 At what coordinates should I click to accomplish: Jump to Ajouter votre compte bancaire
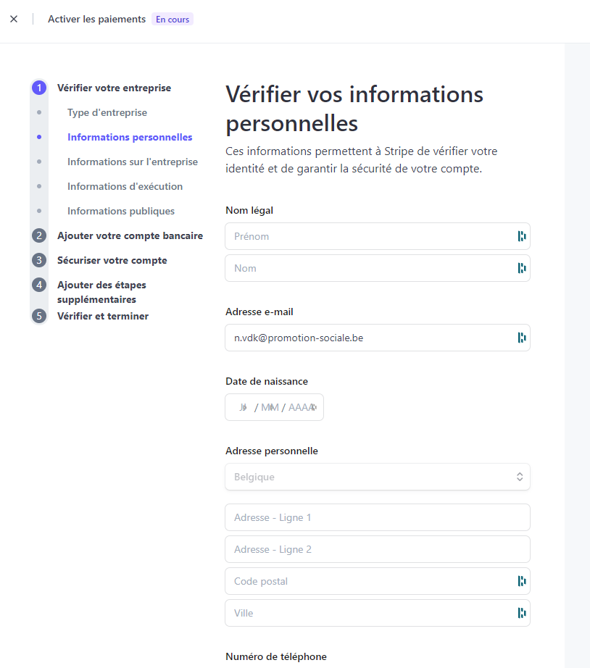pos(130,235)
